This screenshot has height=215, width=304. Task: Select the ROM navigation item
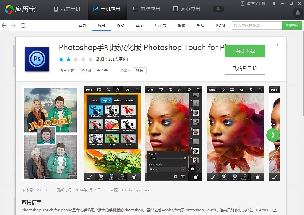pyautogui.click(x=220, y=25)
